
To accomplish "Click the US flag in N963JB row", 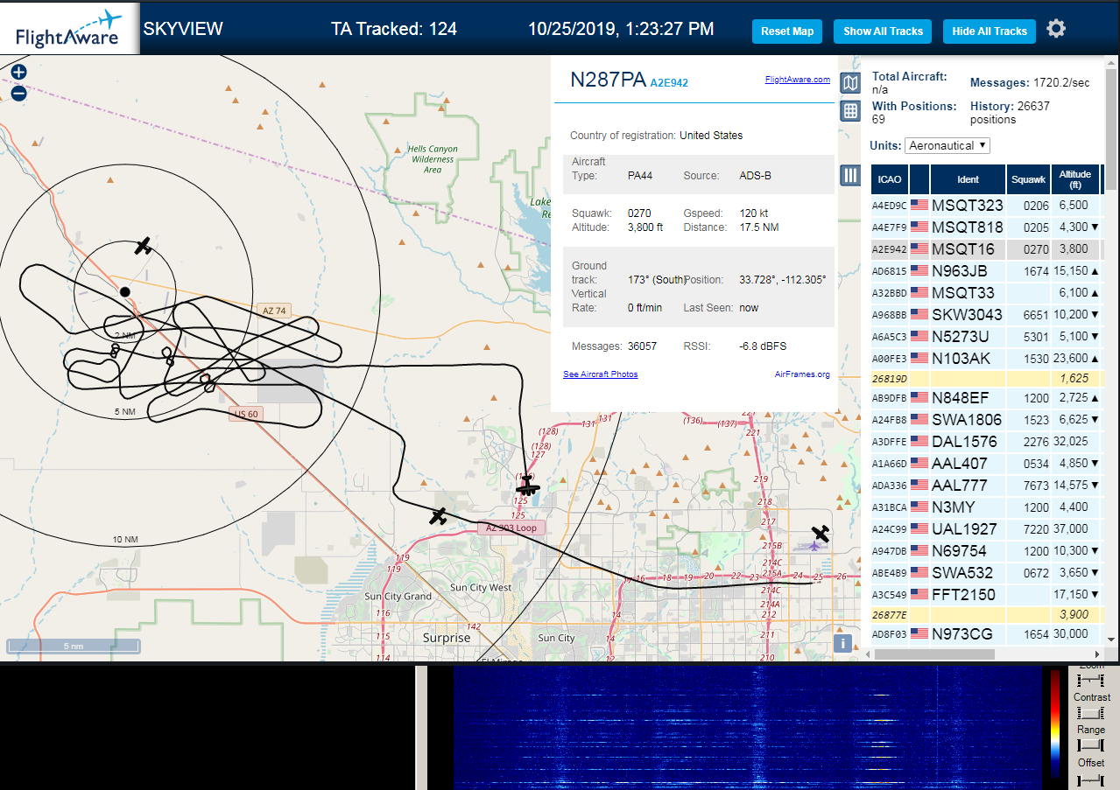I will 919,271.
